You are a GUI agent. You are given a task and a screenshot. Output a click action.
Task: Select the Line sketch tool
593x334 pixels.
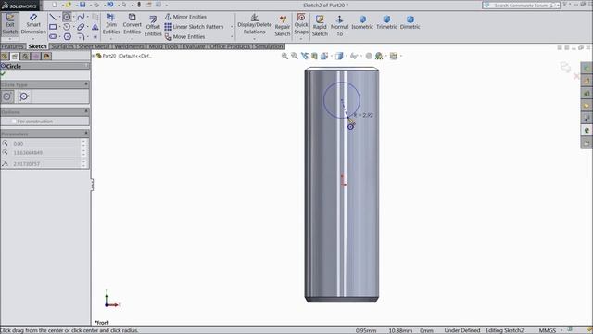click(53, 17)
